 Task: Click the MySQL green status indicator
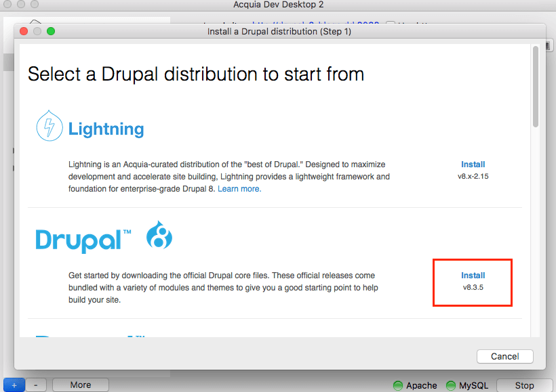pos(451,385)
